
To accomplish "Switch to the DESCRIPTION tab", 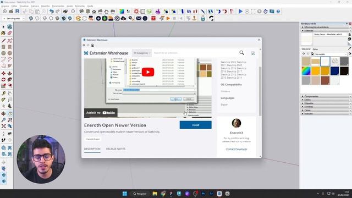I will point(92,149).
